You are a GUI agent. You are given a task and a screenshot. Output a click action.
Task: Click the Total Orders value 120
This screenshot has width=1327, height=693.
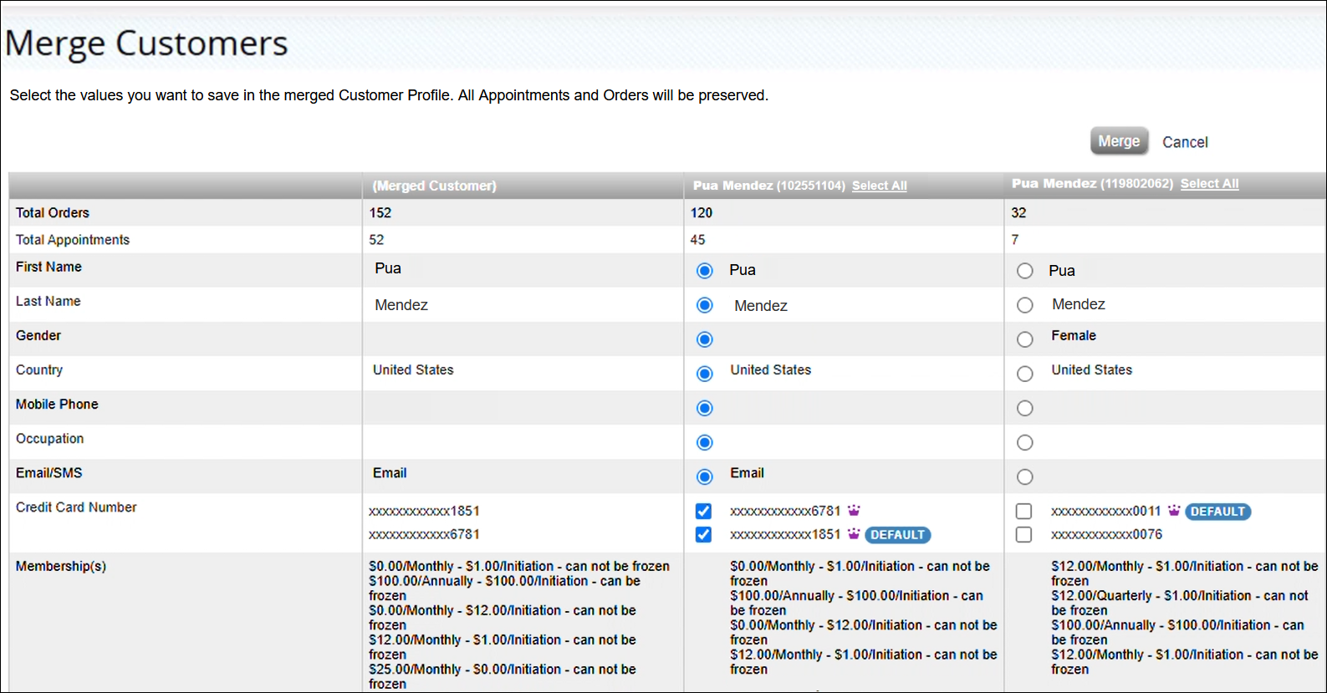pos(702,212)
